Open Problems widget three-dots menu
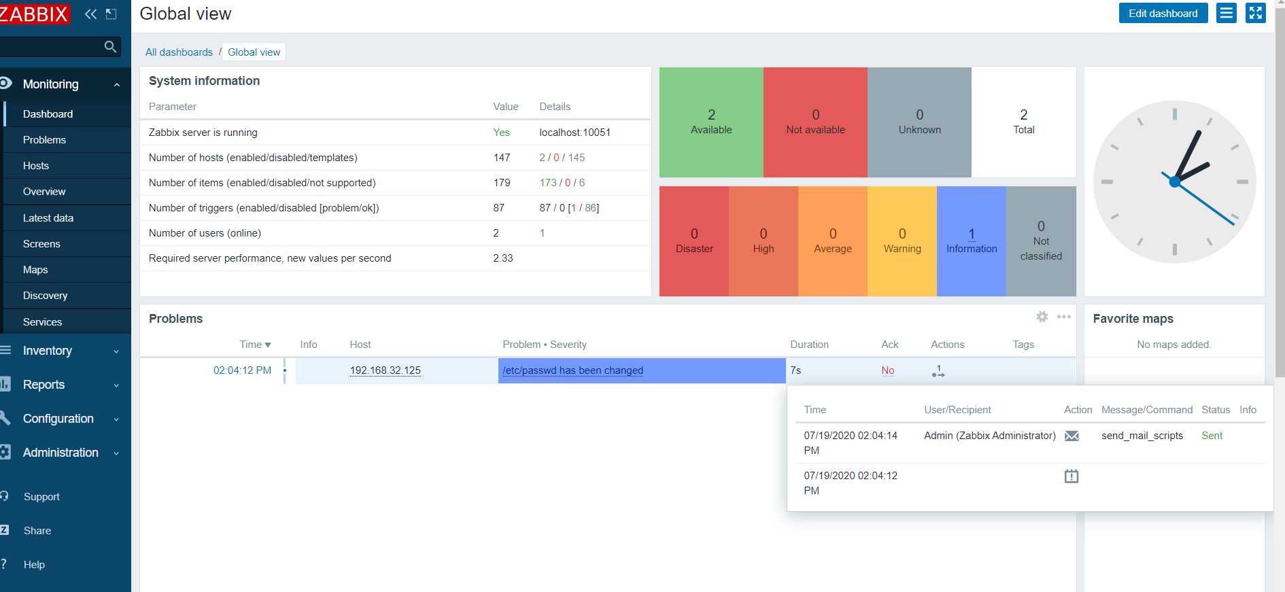This screenshot has width=1285, height=592. point(1064,317)
